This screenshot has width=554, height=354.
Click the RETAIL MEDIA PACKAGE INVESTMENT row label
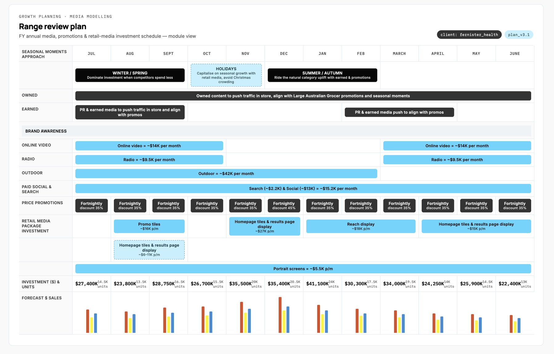click(36, 226)
